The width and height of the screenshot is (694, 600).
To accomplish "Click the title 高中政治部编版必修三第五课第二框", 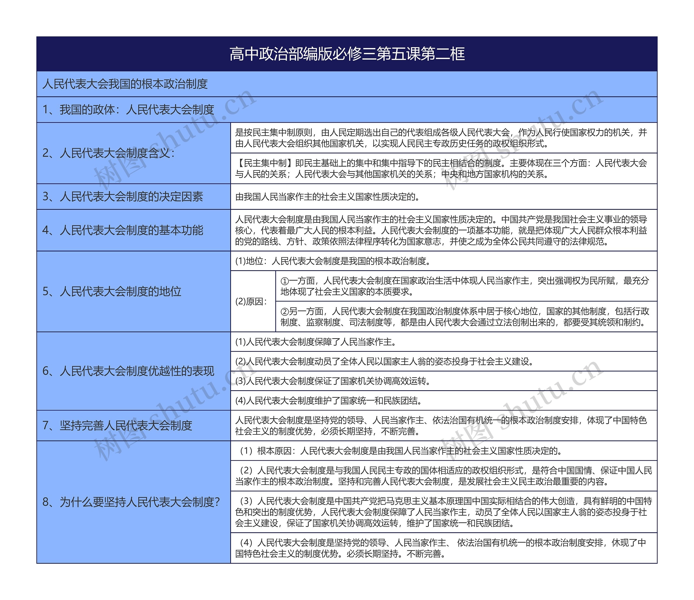I will tap(347, 54).
